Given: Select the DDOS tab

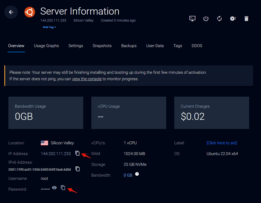Looking at the screenshot, I should point(197,46).
